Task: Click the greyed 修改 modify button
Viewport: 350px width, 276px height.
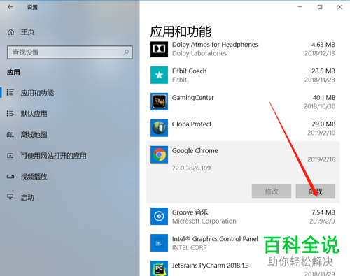Action: point(272,191)
